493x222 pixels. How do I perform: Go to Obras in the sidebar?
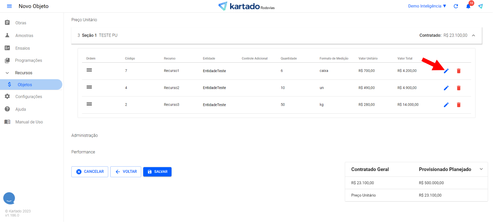[x=21, y=23]
